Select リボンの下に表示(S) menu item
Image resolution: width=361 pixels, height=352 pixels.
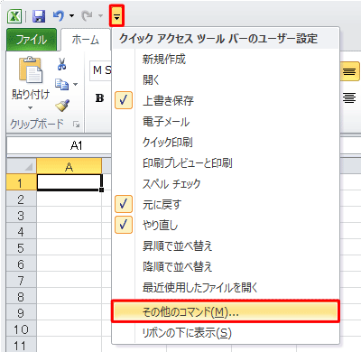(x=226, y=332)
